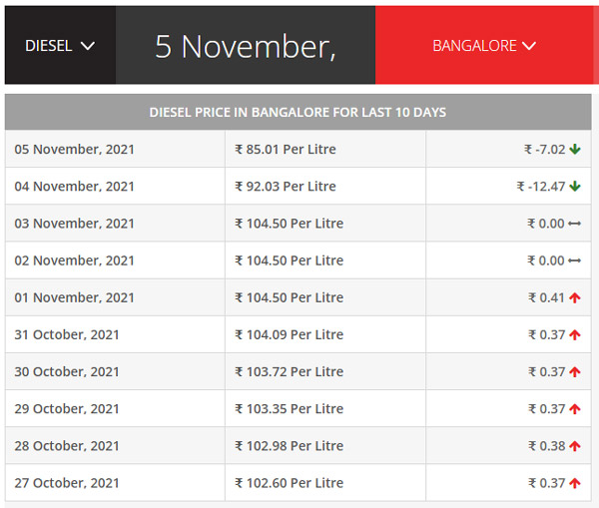Click the red up arrow for 30 October
599x508 pixels.
click(575, 371)
